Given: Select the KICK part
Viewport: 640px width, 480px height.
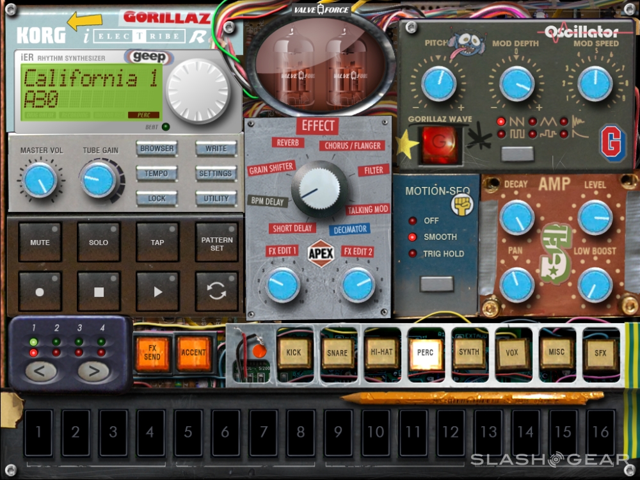Looking at the screenshot, I should pos(294,353).
